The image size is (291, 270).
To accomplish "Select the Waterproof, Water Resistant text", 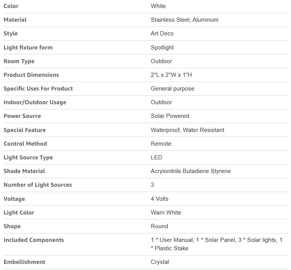I will [187, 130].
